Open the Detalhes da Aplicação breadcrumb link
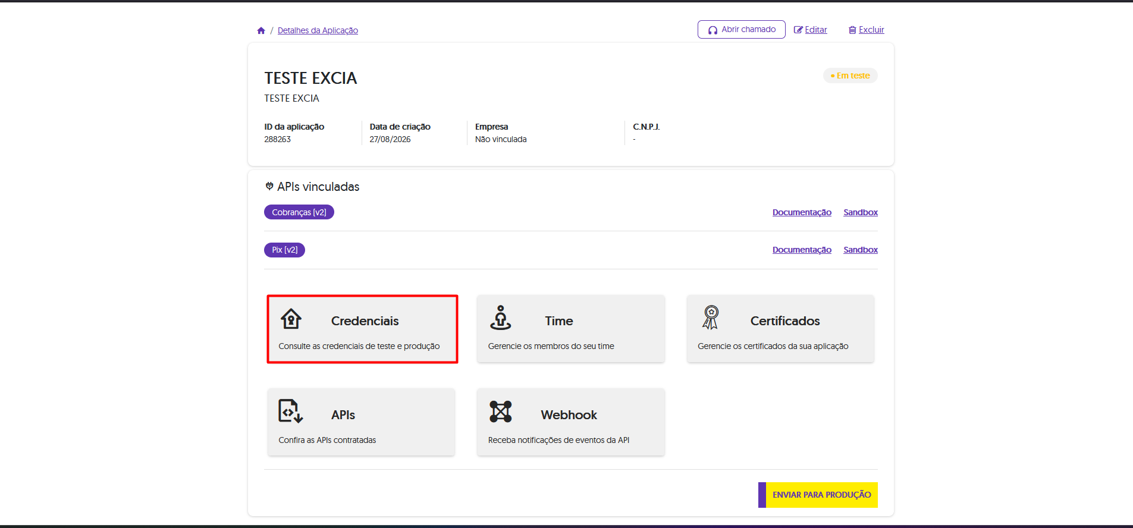Viewport: 1133px width, 528px height. (318, 30)
